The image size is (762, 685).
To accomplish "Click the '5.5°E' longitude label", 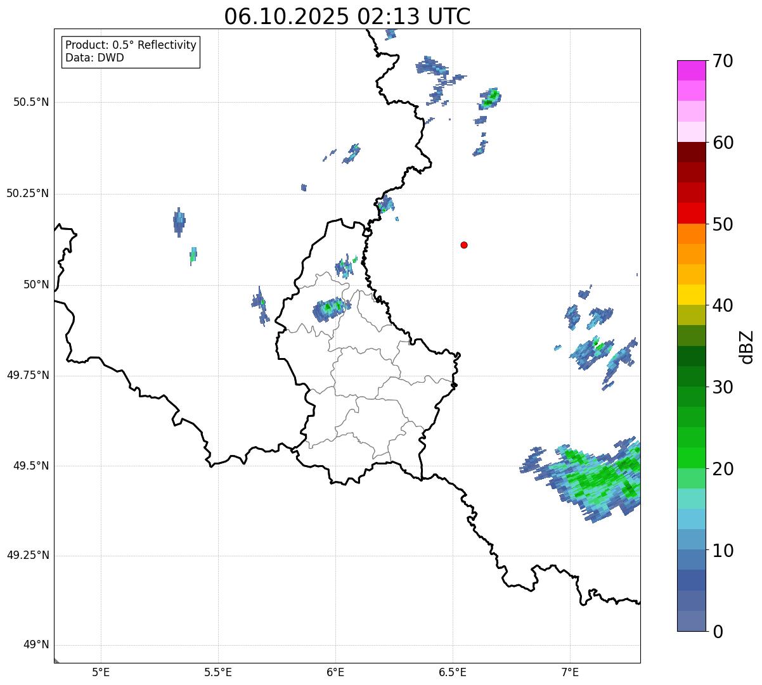I will coord(218,672).
